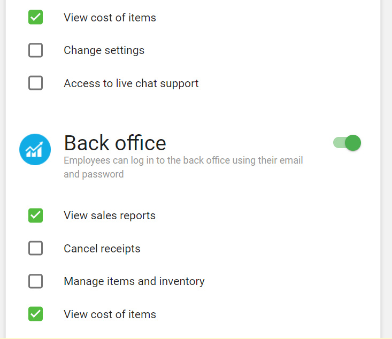The width and height of the screenshot is (392, 339).
Task: Click the "Back office" section heading
Action: click(x=115, y=143)
